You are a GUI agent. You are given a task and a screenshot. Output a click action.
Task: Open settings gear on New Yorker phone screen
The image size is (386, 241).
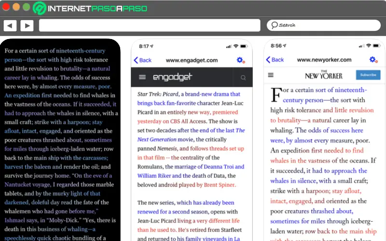point(373,59)
